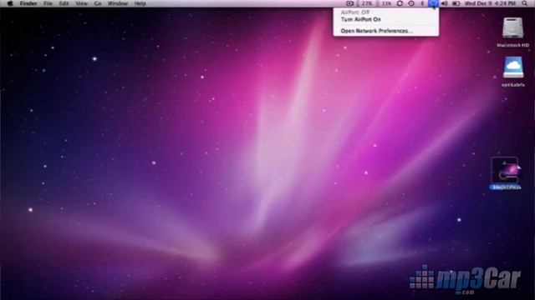Close the highlighted AirPort menu icon
The height and width of the screenshot is (300, 535).
point(433,3)
